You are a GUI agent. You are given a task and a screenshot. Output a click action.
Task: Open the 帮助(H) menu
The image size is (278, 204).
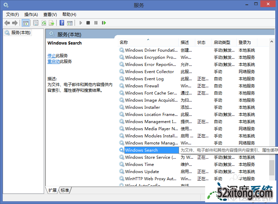[x=69, y=14]
